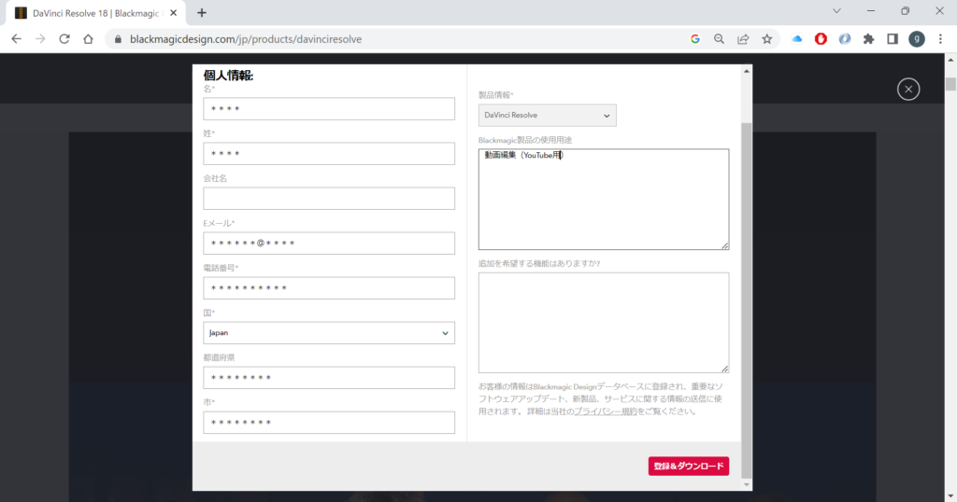Click the share page icon in address bar
Screen dimensions: 957x502
point(743,39)
